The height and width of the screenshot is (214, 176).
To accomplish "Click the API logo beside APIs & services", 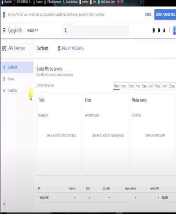I will 4,48.
